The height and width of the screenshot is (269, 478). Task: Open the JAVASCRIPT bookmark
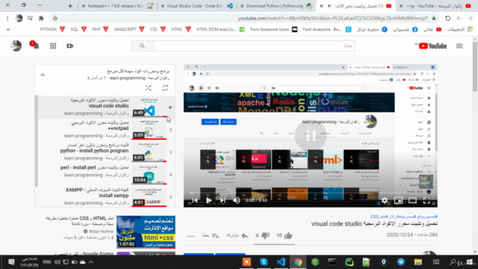coord(129,29)
